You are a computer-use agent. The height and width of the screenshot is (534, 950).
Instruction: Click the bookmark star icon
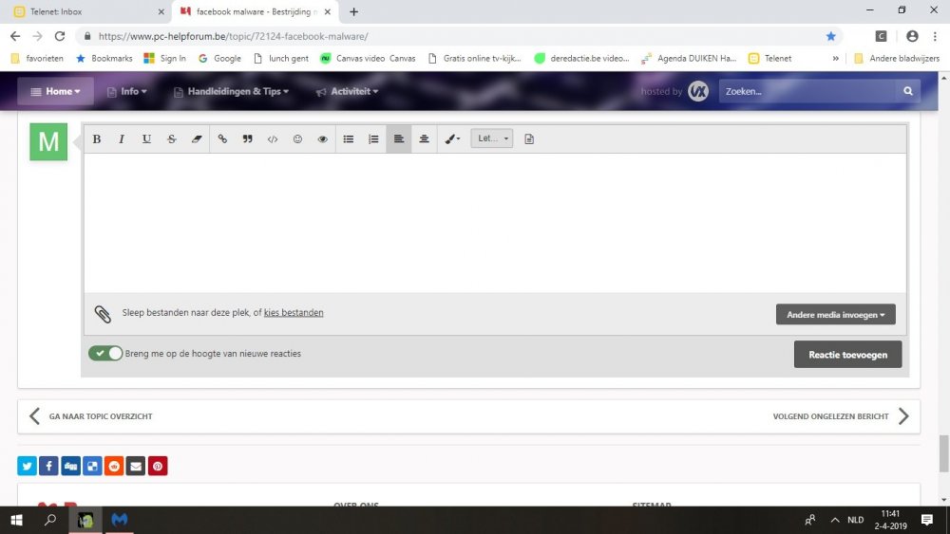tap(830, 36)
